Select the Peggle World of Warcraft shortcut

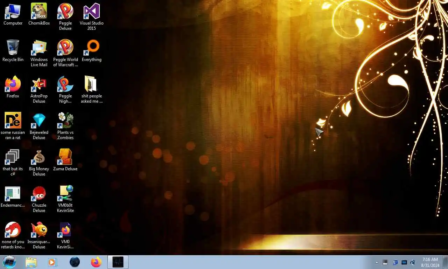tap(65, 53)
